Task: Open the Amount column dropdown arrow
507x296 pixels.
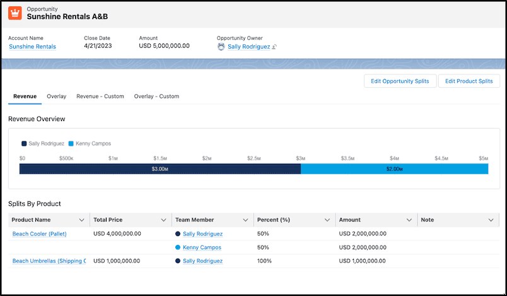Action: coord(409,220)
